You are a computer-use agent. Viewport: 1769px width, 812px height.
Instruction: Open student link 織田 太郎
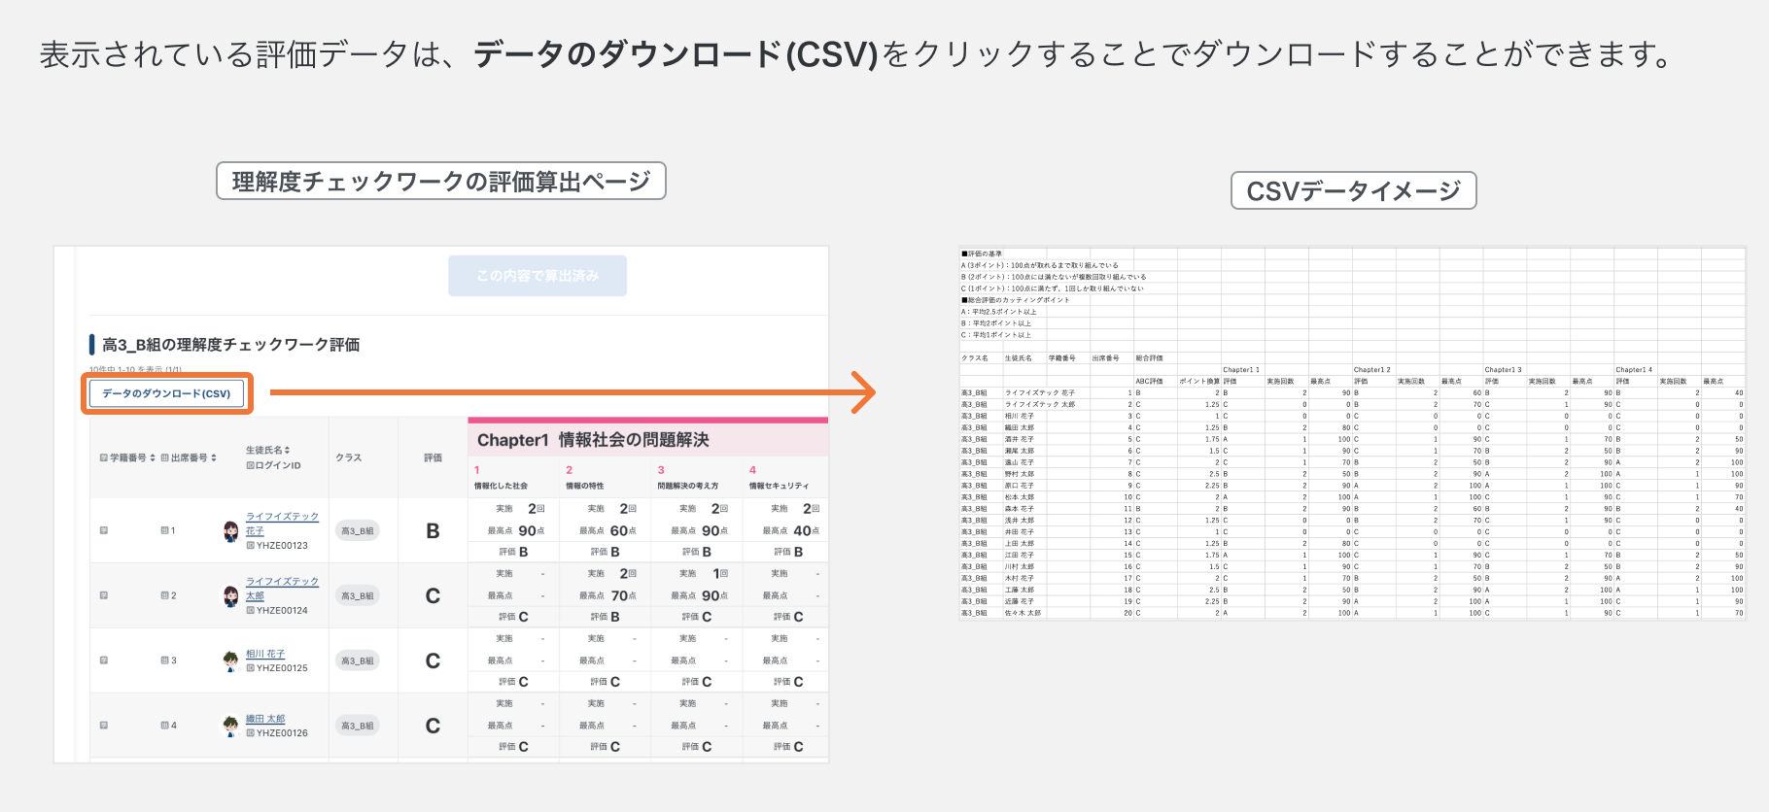265,719
